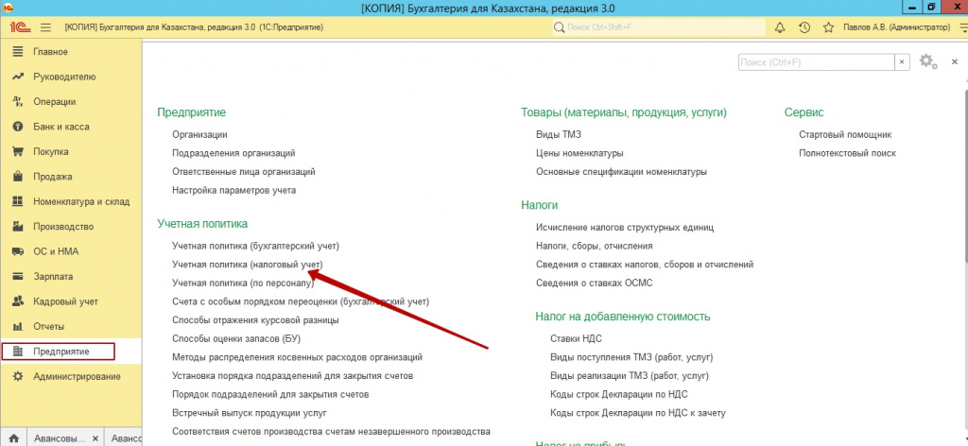Open Налоги, сборы, отчисления
Viewport: 968px width, 446px height.
[x=595, y=246]
